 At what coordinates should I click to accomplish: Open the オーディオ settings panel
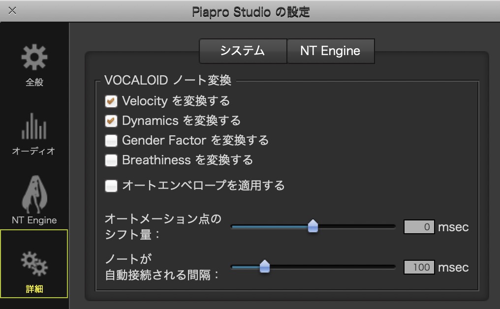tap(34, 135)
